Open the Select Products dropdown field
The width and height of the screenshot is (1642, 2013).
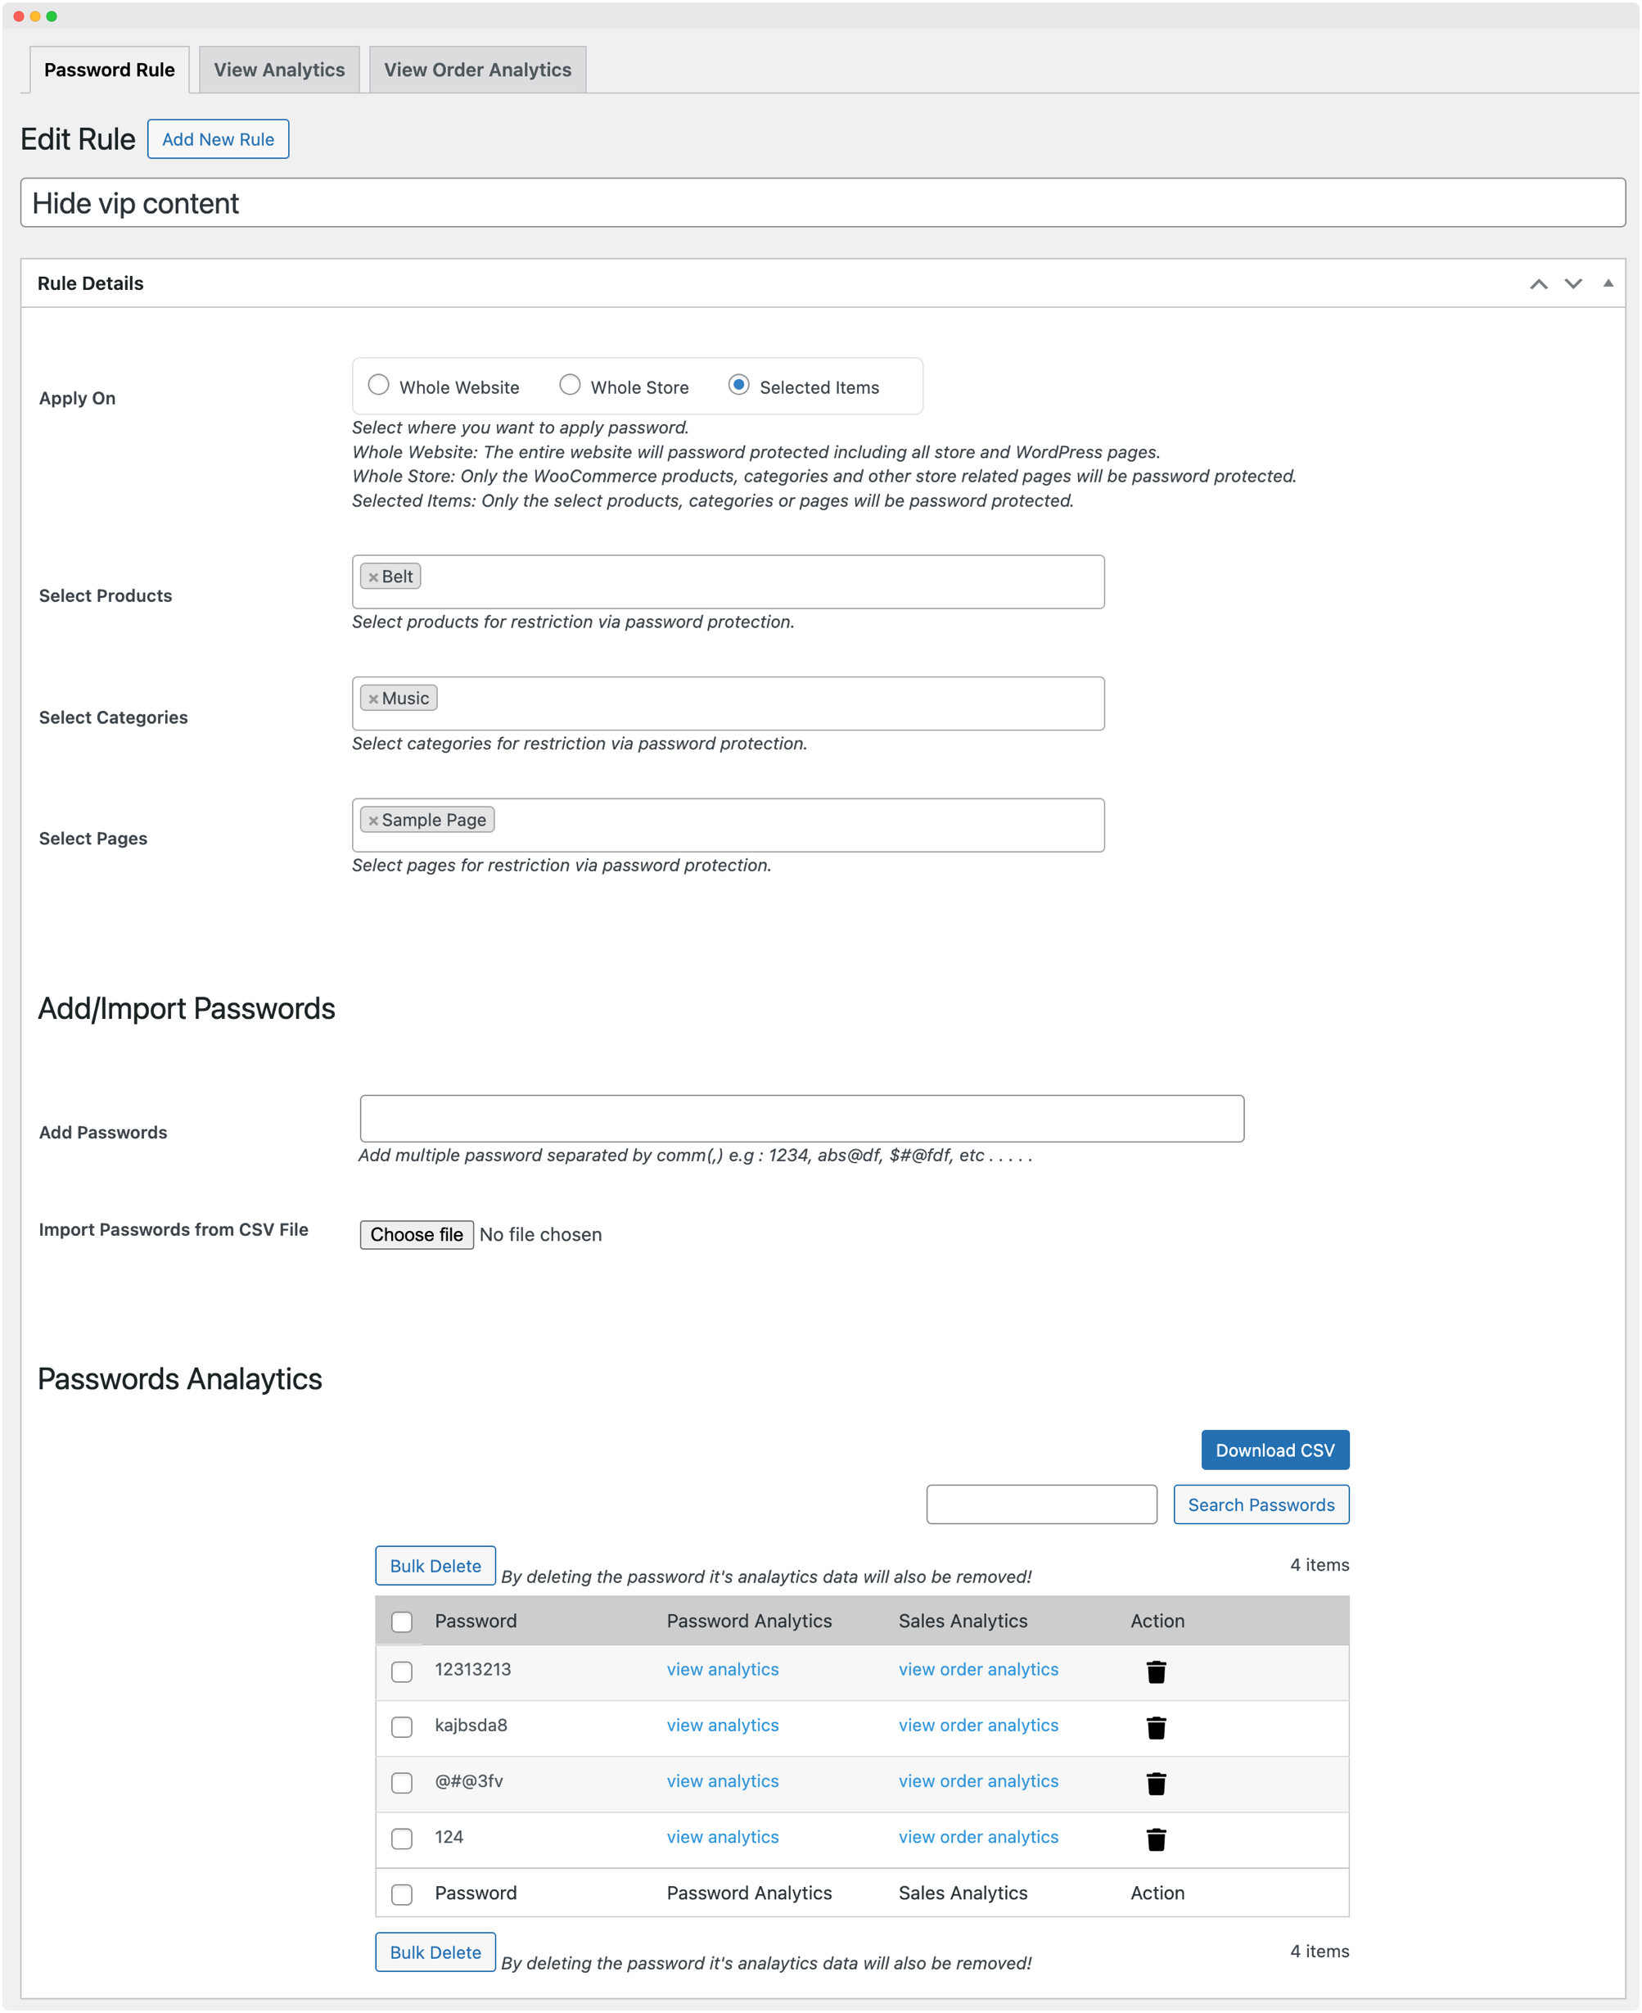pos(756,582)
